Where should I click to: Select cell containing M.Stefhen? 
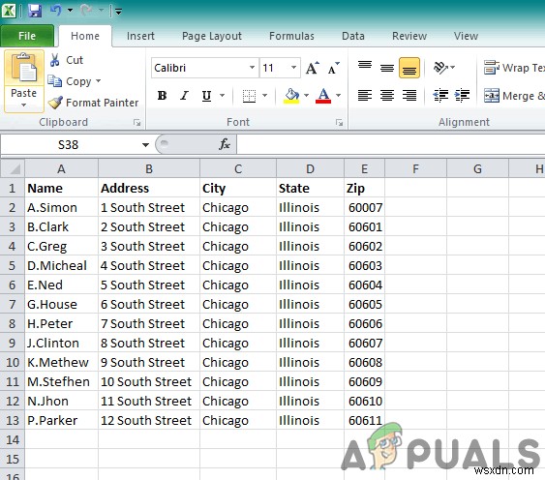(62, 381)
